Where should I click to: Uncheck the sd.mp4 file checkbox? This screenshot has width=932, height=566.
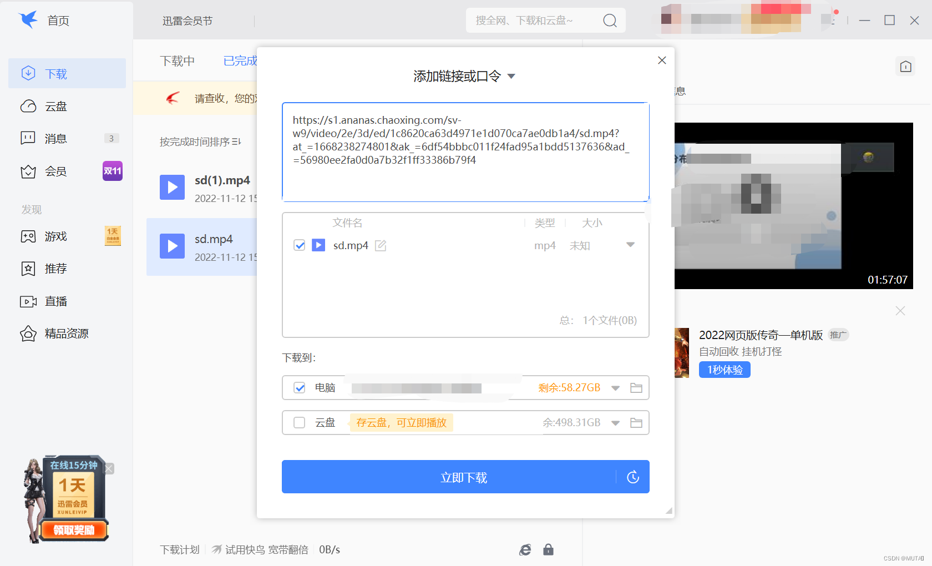pyautogui.click(x=300, y=245)
